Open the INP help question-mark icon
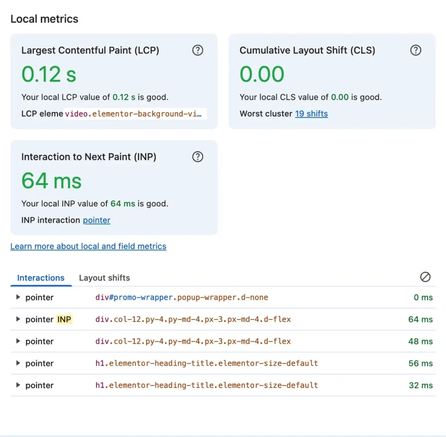Screen dimensions: 446x437 pos(198,157)
